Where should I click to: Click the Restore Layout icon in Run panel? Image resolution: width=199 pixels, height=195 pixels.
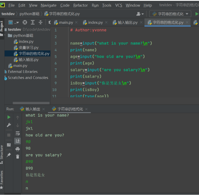click(x=9, y=145)
